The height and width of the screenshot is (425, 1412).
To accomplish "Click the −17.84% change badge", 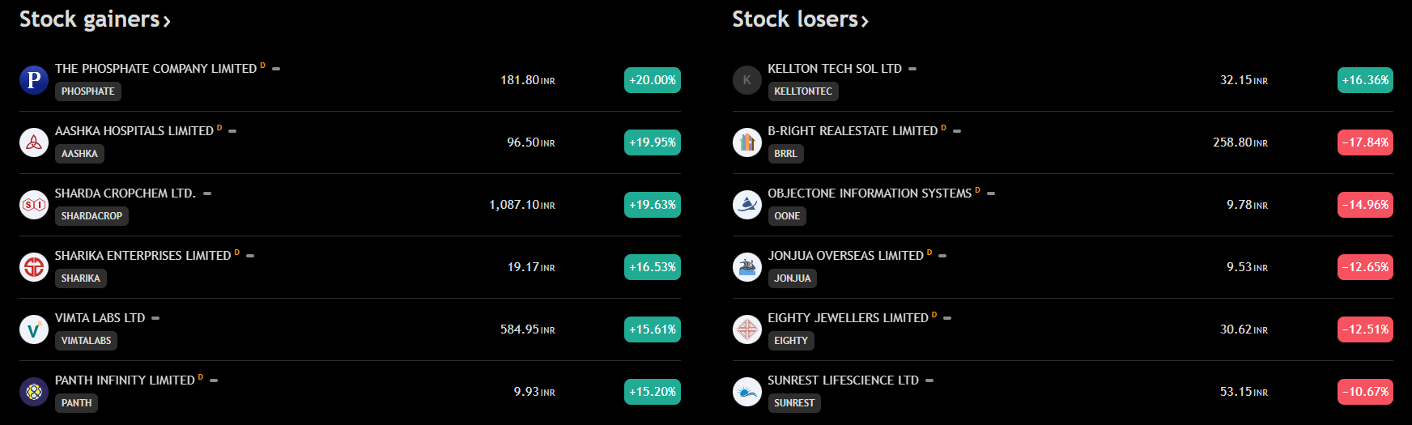I will (x=1365, y=142).
